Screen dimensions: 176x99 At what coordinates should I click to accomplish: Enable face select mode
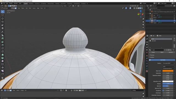(x=16, y=8)
